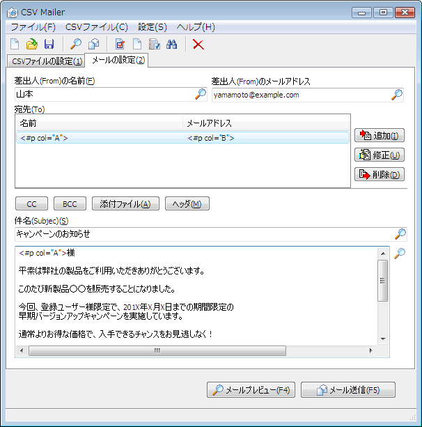Click the メール送信(F5) send button
This screenshot has height=427, width=422.
354,390
